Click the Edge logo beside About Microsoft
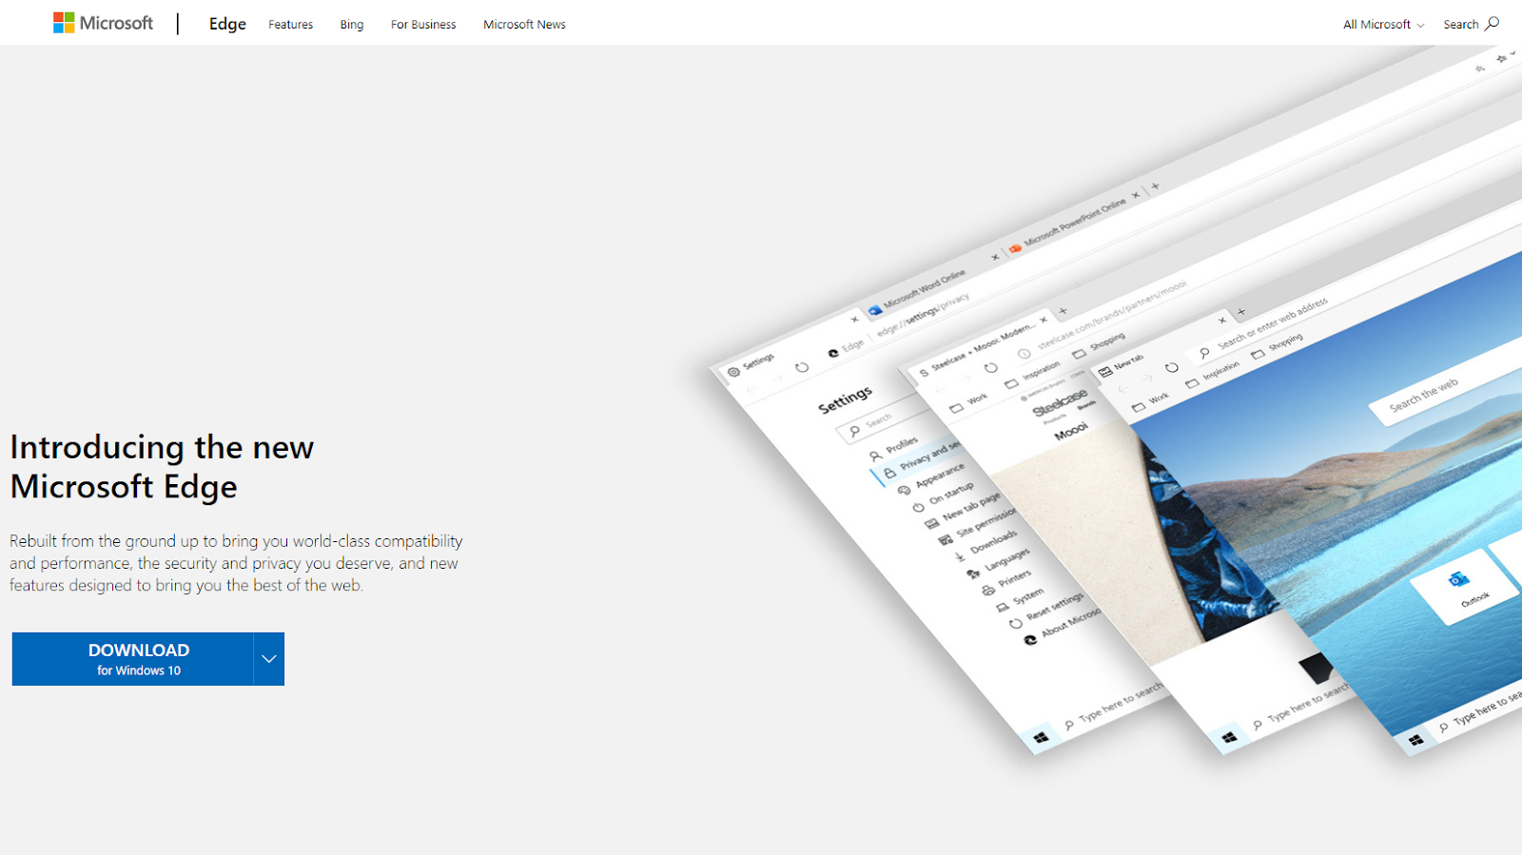Image resolution: width=1522 pixels, height=855 pixels. 1030,640
